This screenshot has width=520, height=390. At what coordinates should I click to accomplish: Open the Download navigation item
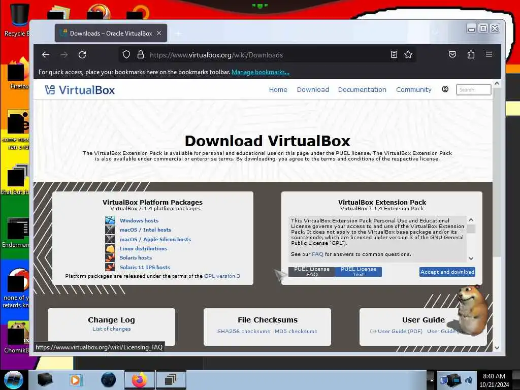pos(313,89)
